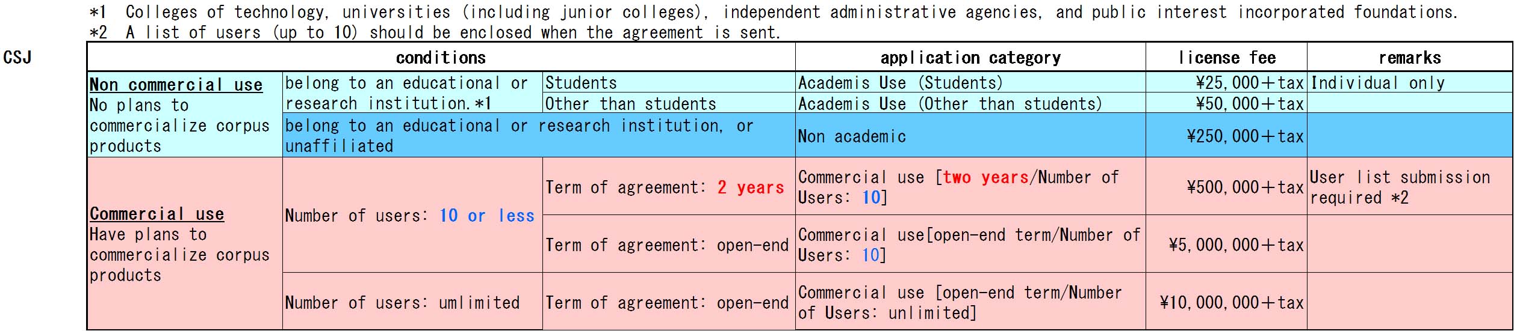1514x331 pixels.
Task: Select the "remarks" column header
Action: (1409, 58)
